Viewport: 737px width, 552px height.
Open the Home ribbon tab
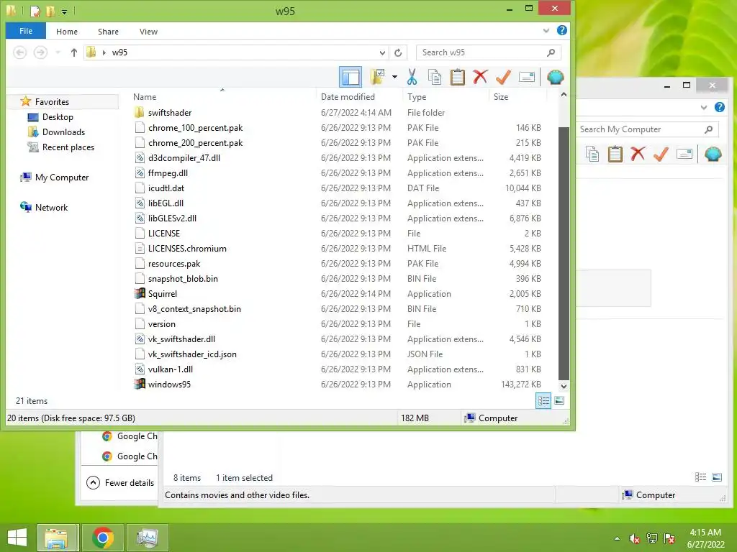click(67, 32)
